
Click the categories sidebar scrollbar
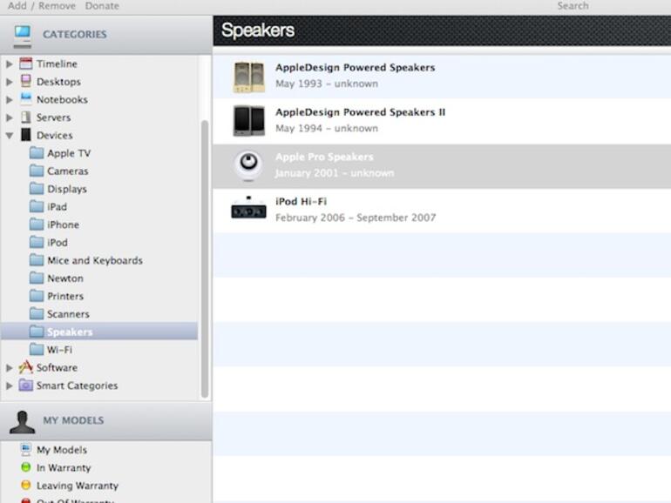coord(205,259)
